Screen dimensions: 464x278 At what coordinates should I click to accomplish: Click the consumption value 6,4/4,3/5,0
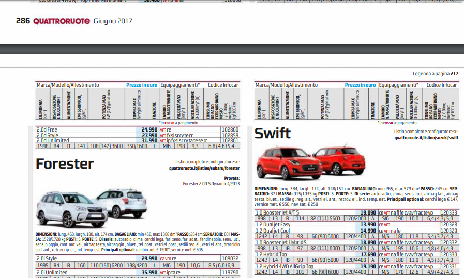tap(440, 218)
